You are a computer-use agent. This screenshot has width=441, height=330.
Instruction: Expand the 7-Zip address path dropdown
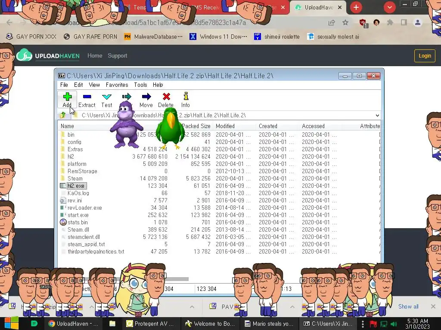[x=377, y=115]
